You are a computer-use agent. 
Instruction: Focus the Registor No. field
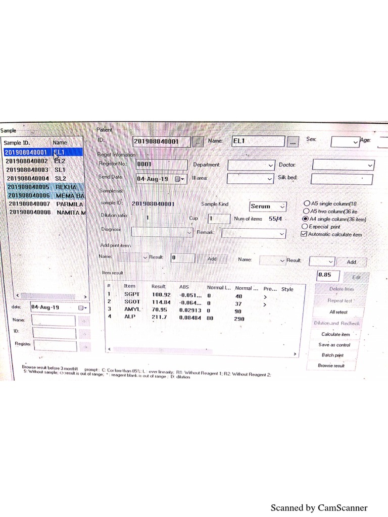pos(162,165)
